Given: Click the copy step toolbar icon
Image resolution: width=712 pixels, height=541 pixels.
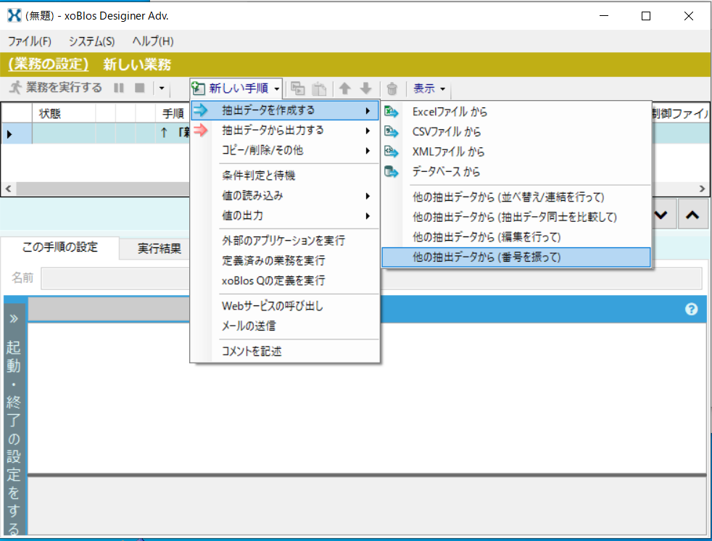Looking at the screenshot, I should coord(298,88).
